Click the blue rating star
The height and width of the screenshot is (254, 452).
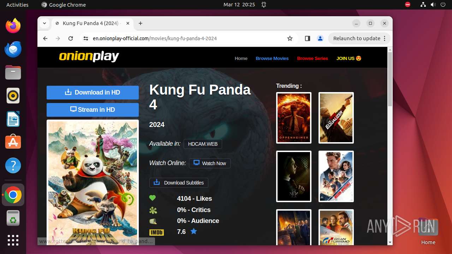[194, 231]
